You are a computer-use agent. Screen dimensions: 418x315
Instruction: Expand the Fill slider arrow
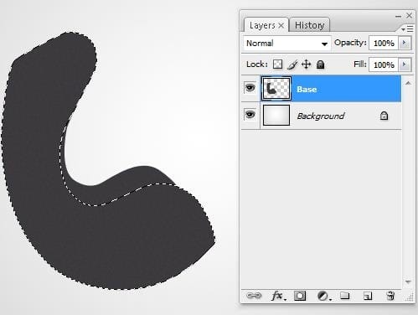tap(404, 65)
